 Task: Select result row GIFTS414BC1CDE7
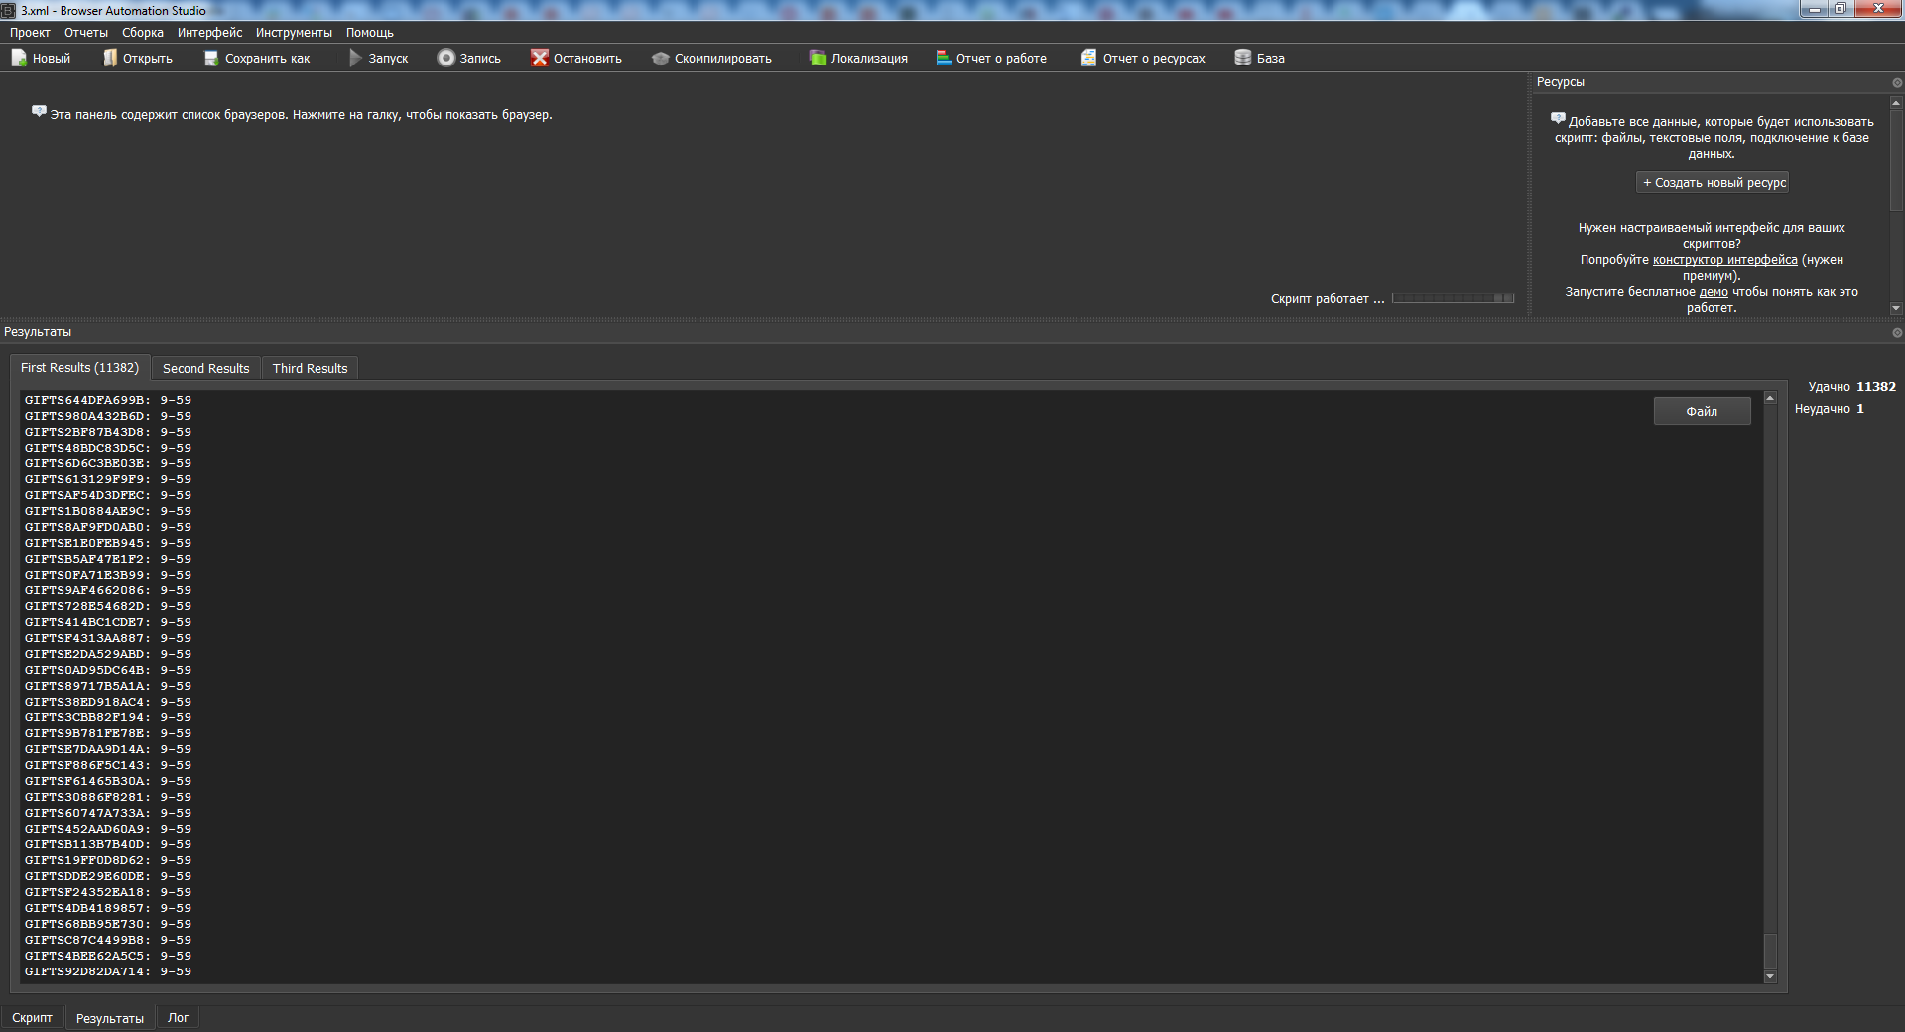pos(108,622)
